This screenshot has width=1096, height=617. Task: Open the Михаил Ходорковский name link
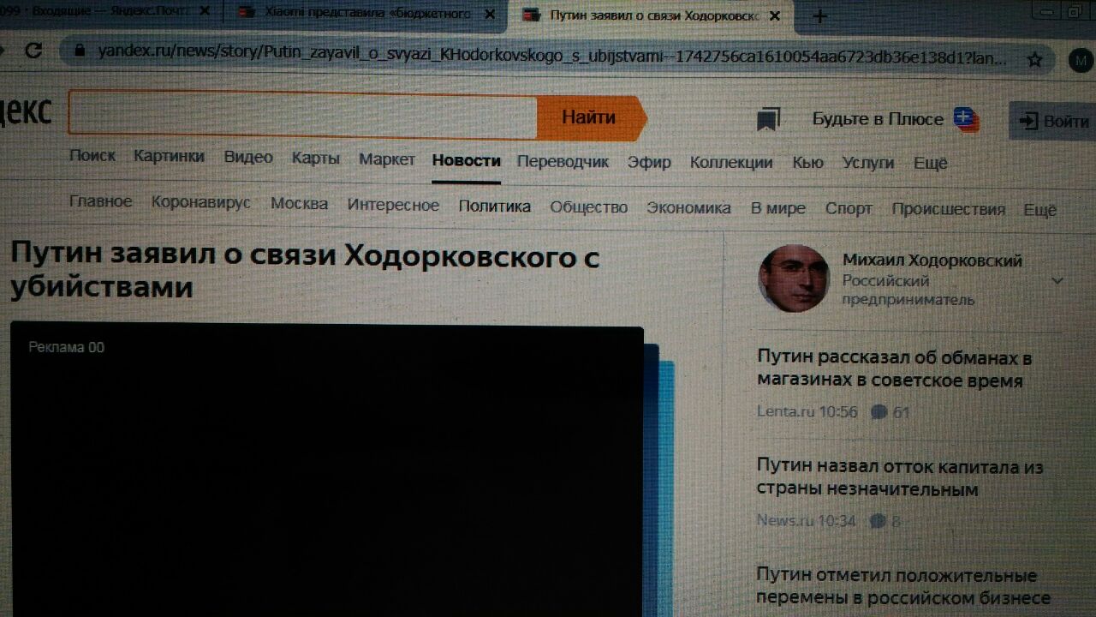tap(932, 261)
